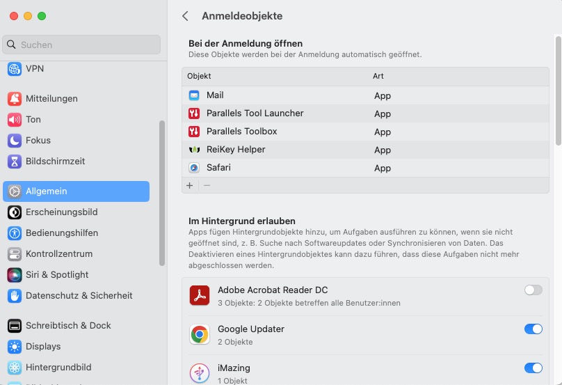Viewport: 562px width, 385px height.
Task: Open Ton settings label
Action: point(33,120)
